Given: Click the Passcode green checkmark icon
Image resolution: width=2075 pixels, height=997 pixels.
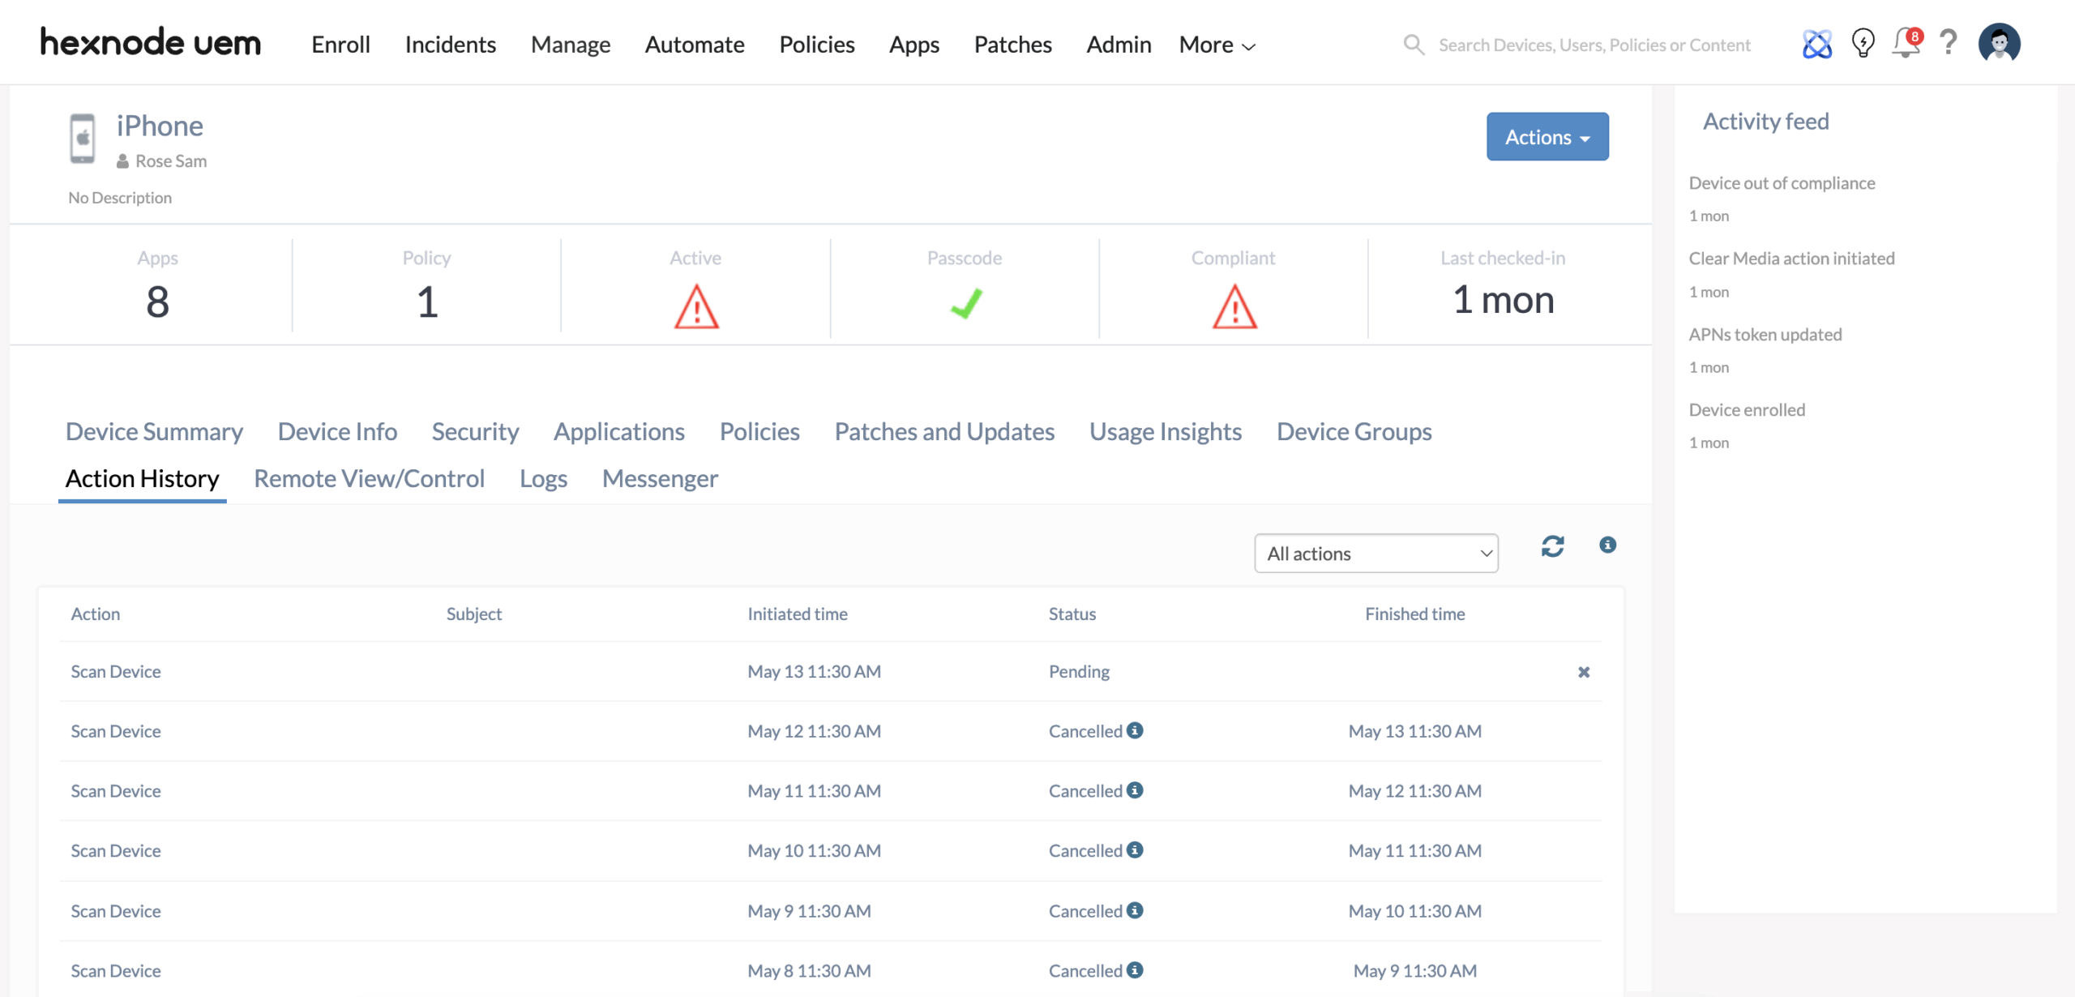Looking at the screenshot, I should tap(965, 303).
